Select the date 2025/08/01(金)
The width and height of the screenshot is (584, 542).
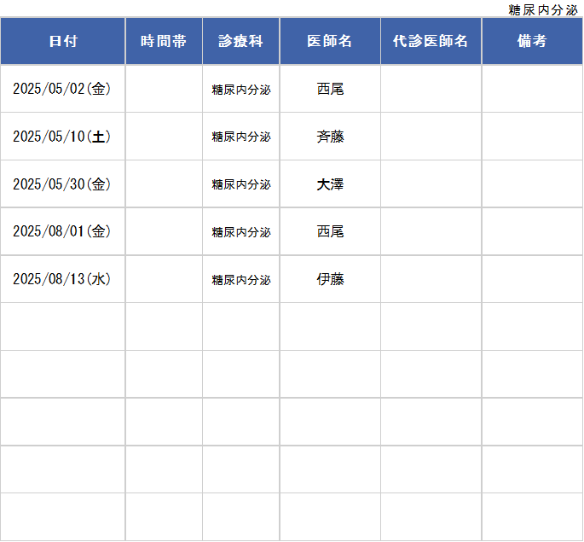click(62, 231)
